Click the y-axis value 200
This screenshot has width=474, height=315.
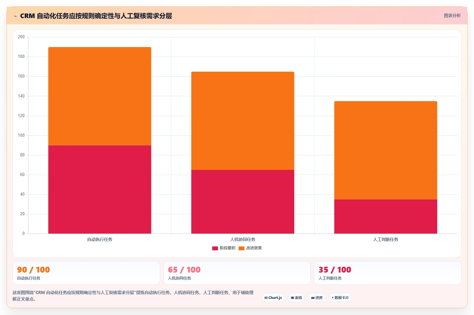click(x=21, y=37)
